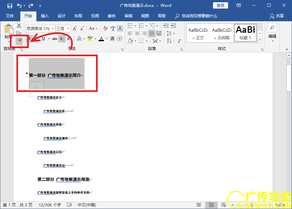Open the Find magnifier icon in editing group
The height and width of the screenshot is (209, 292).
(x=272, y=27)
